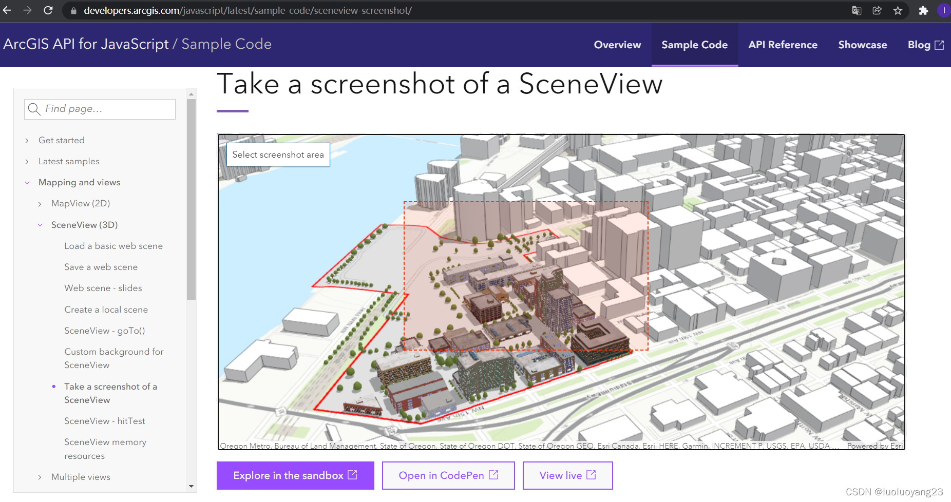This screenshot has height=502, width=951.
Task: Click the sandbox external link icon
Action: [x=352, y=475]
